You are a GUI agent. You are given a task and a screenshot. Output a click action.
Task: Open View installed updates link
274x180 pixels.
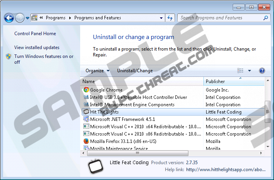(x=37, y=48)
